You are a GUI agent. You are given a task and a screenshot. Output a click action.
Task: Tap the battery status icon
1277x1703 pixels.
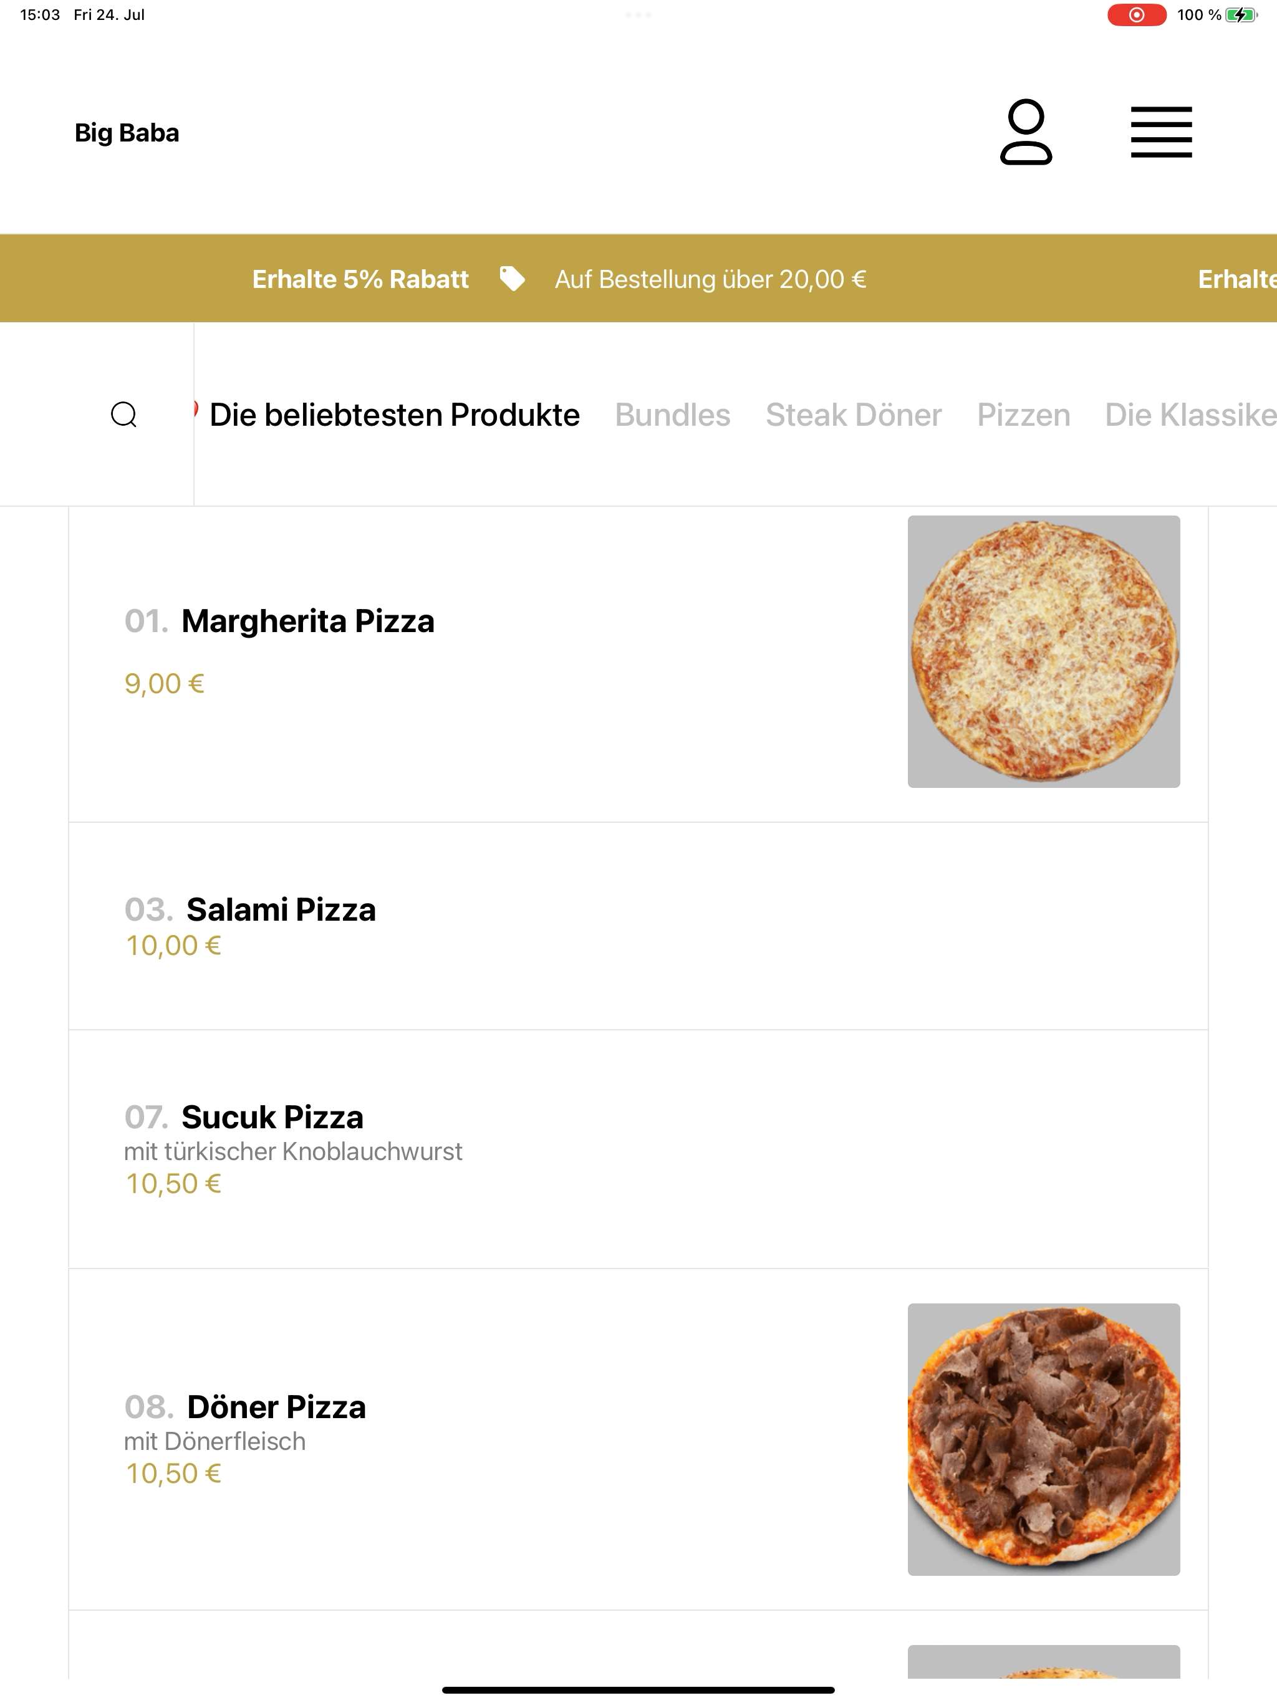(1241, 14)
